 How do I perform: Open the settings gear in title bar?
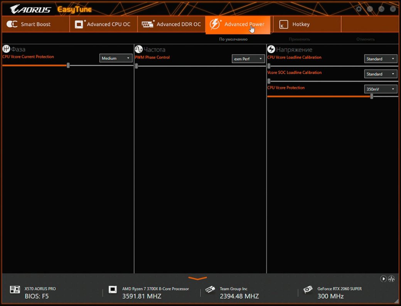coord(359,9)
